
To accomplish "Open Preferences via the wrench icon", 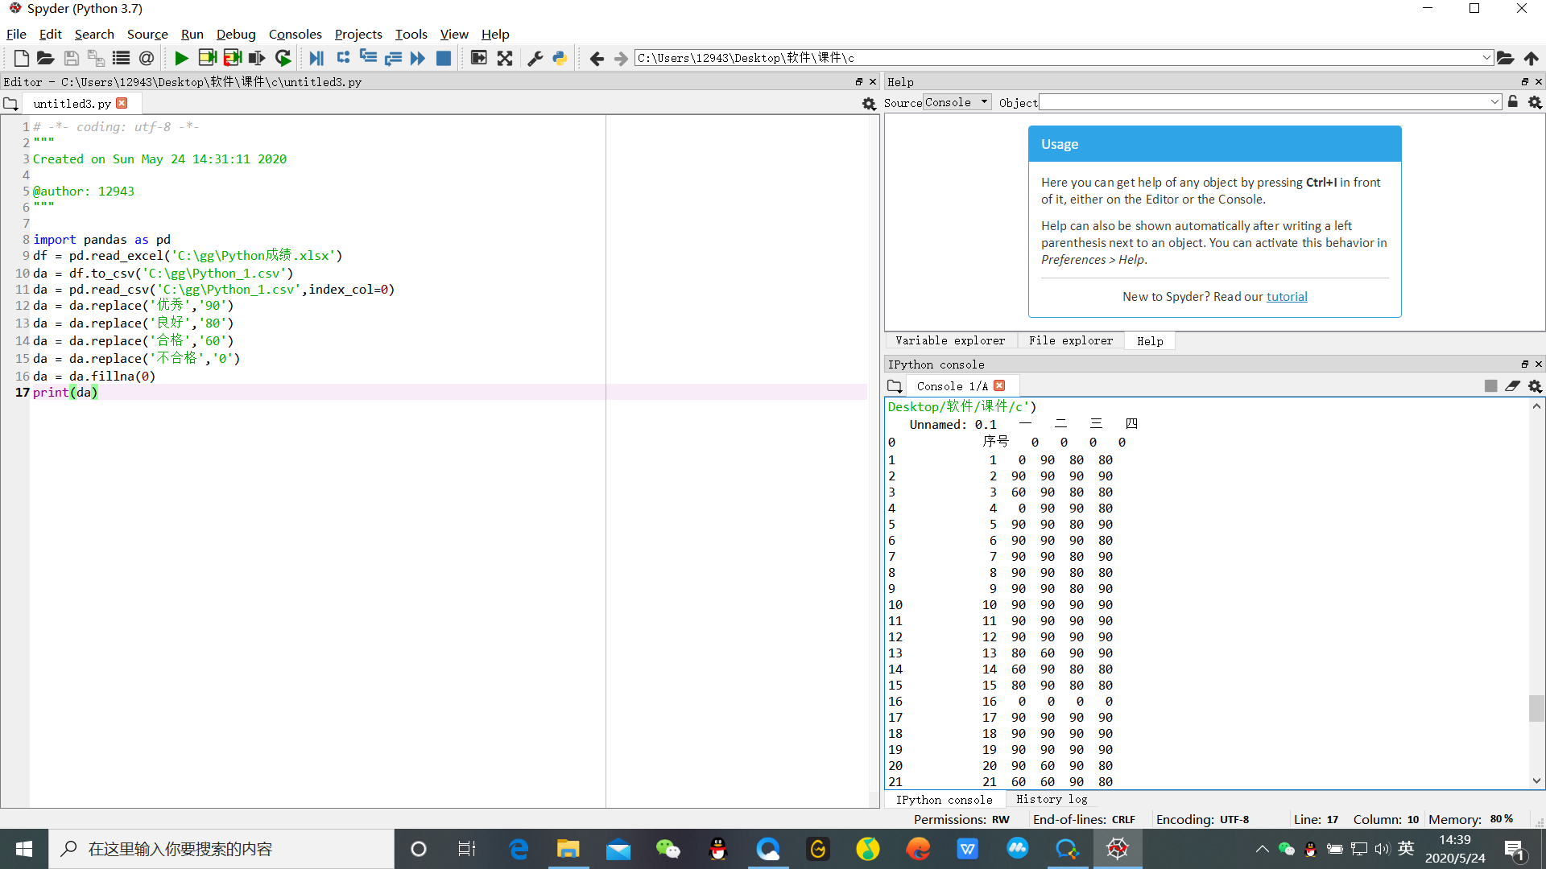I will click(x=535, y=58).
